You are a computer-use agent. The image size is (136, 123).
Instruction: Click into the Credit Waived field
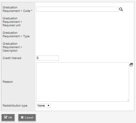(x=47, y=58)
